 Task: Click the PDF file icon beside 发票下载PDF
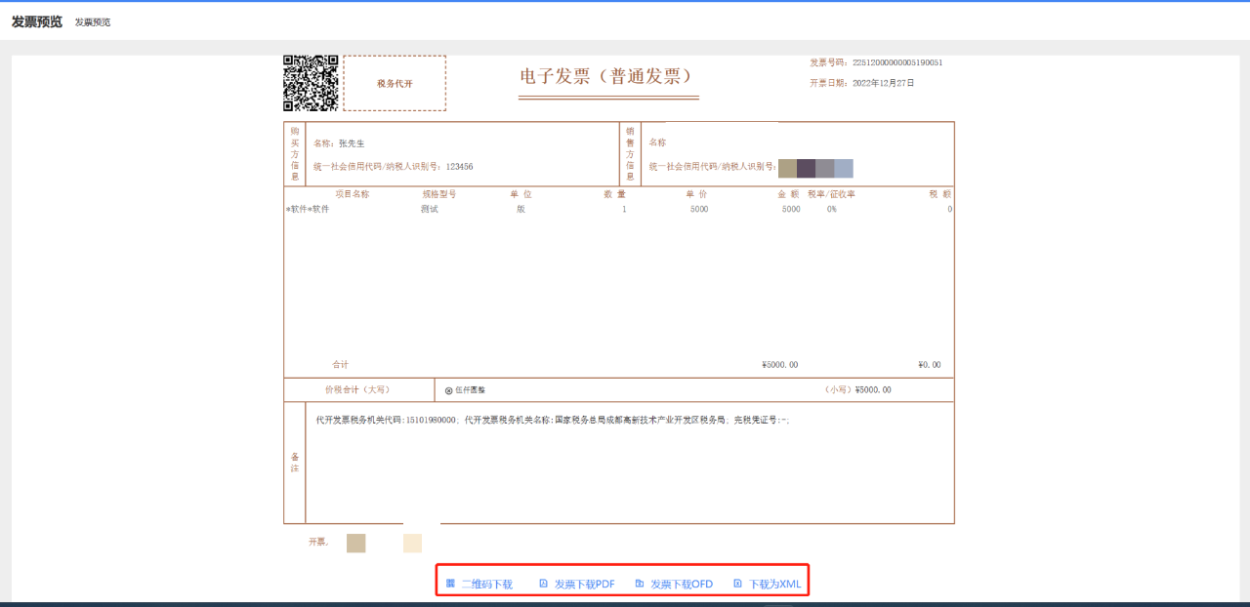543,584
